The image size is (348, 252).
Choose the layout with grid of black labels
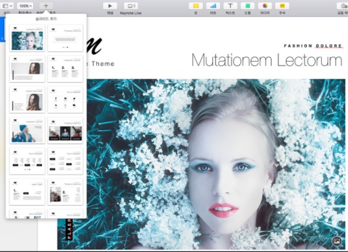[65, 161]
